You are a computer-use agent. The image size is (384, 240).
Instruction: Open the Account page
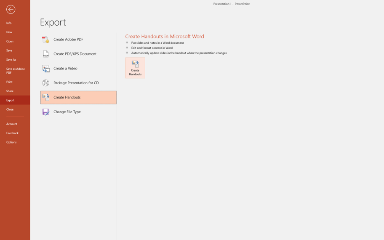tap(12, 124)
